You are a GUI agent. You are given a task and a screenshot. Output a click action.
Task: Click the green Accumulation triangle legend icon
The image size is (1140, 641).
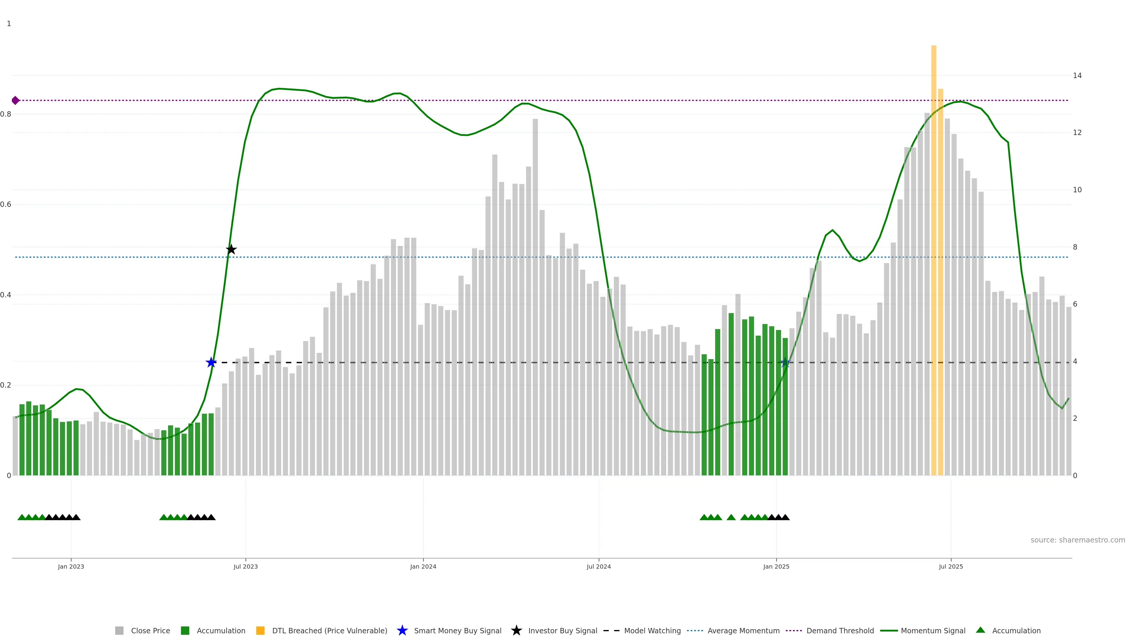[980, 630]
